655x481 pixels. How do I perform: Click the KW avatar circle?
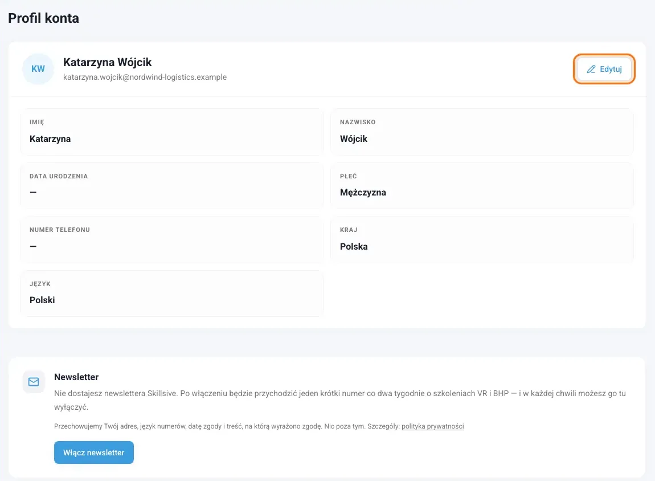point(38,69)
